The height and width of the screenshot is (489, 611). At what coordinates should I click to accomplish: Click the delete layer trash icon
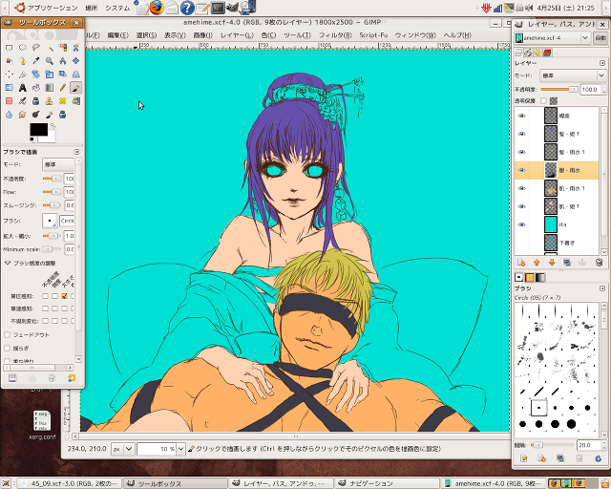pos(599,263)
